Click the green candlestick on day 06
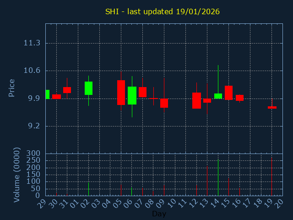This screenshot has height=220, width=293. [x=132, y=95]
